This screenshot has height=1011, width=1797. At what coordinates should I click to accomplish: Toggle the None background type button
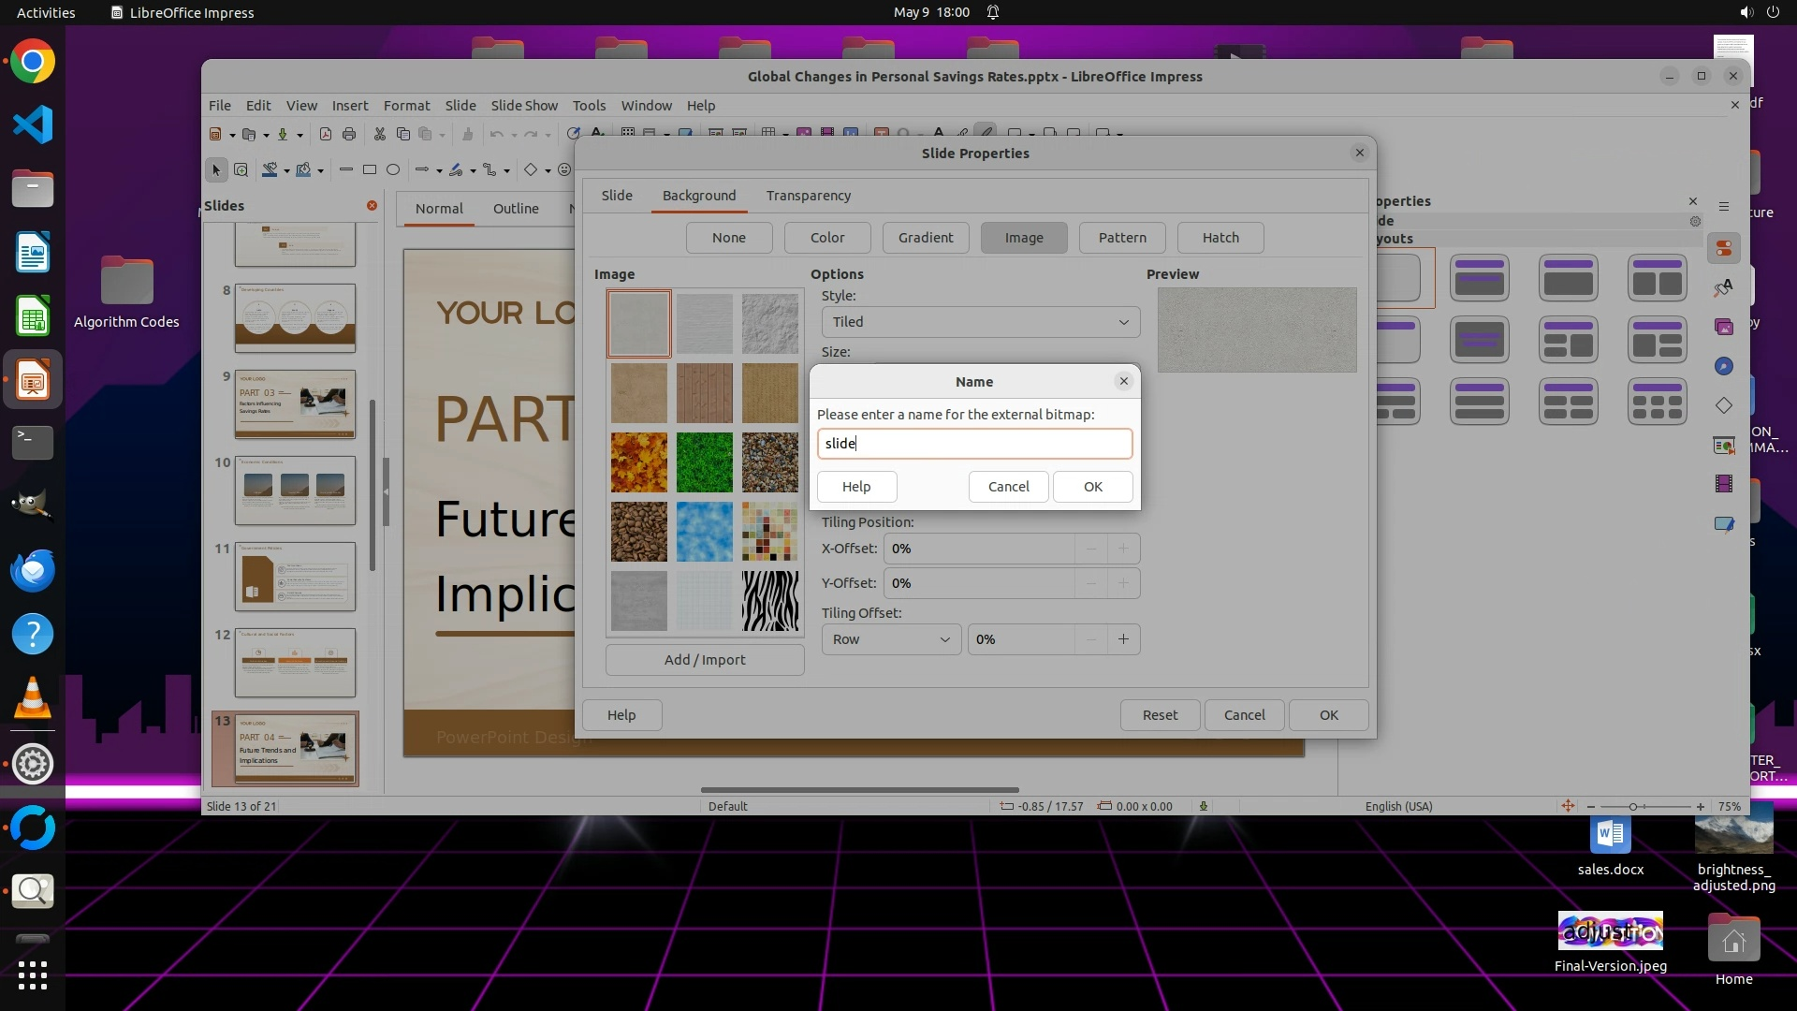(x=729, y=238)
